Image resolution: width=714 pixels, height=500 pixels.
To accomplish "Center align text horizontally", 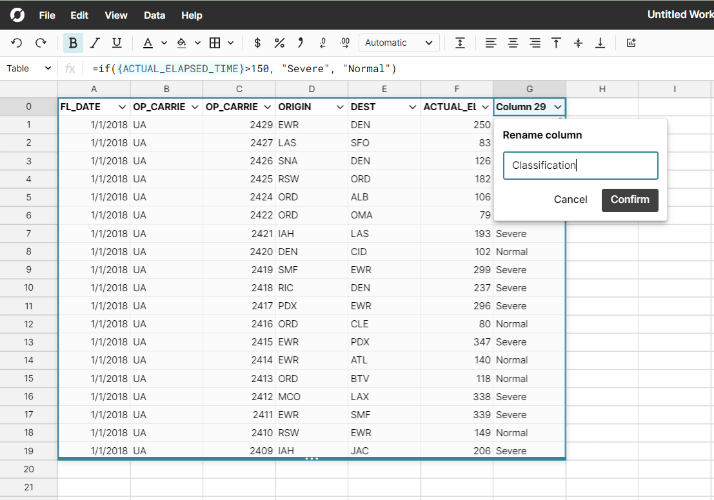I will tap(513, 43).
